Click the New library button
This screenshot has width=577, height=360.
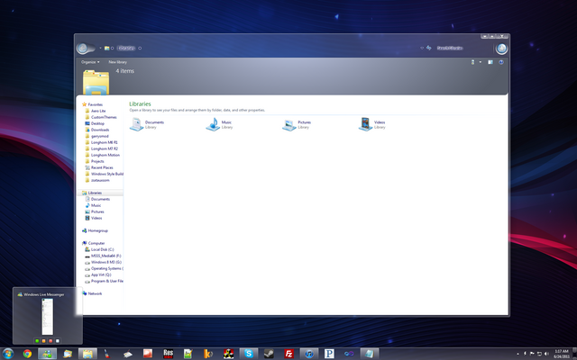118,62
